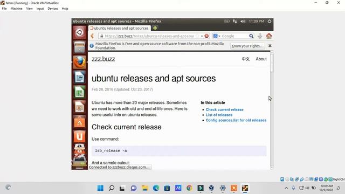Click the 'Know your rights...' button
Image resolution: width=345 pixels, height=194 pixels.
coord(247,46)
